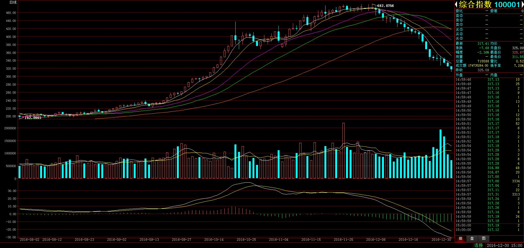Viewport: 524px width, 248px height.
Task: Click the 300.00 price axis label
Action: 11,77
